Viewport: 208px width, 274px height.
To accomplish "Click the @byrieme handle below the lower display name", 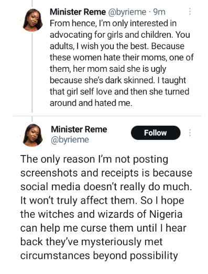I will click(x=70, y=140).
